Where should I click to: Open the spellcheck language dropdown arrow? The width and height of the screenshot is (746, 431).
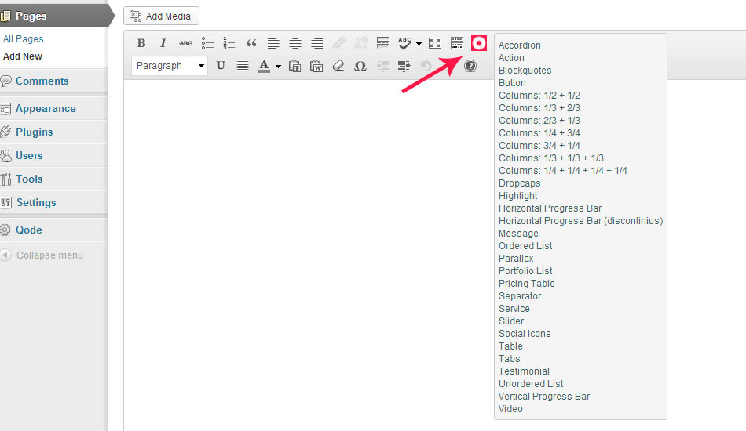[419, 43]
